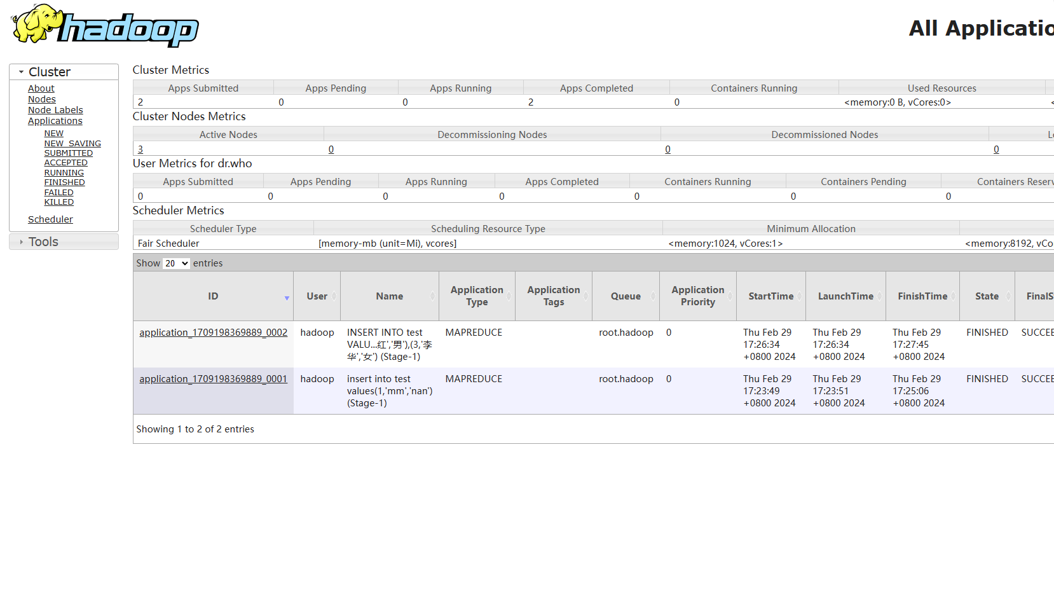Open application_1709198369889_0002 details
1054x592 pixels.
tap(213, 333)
